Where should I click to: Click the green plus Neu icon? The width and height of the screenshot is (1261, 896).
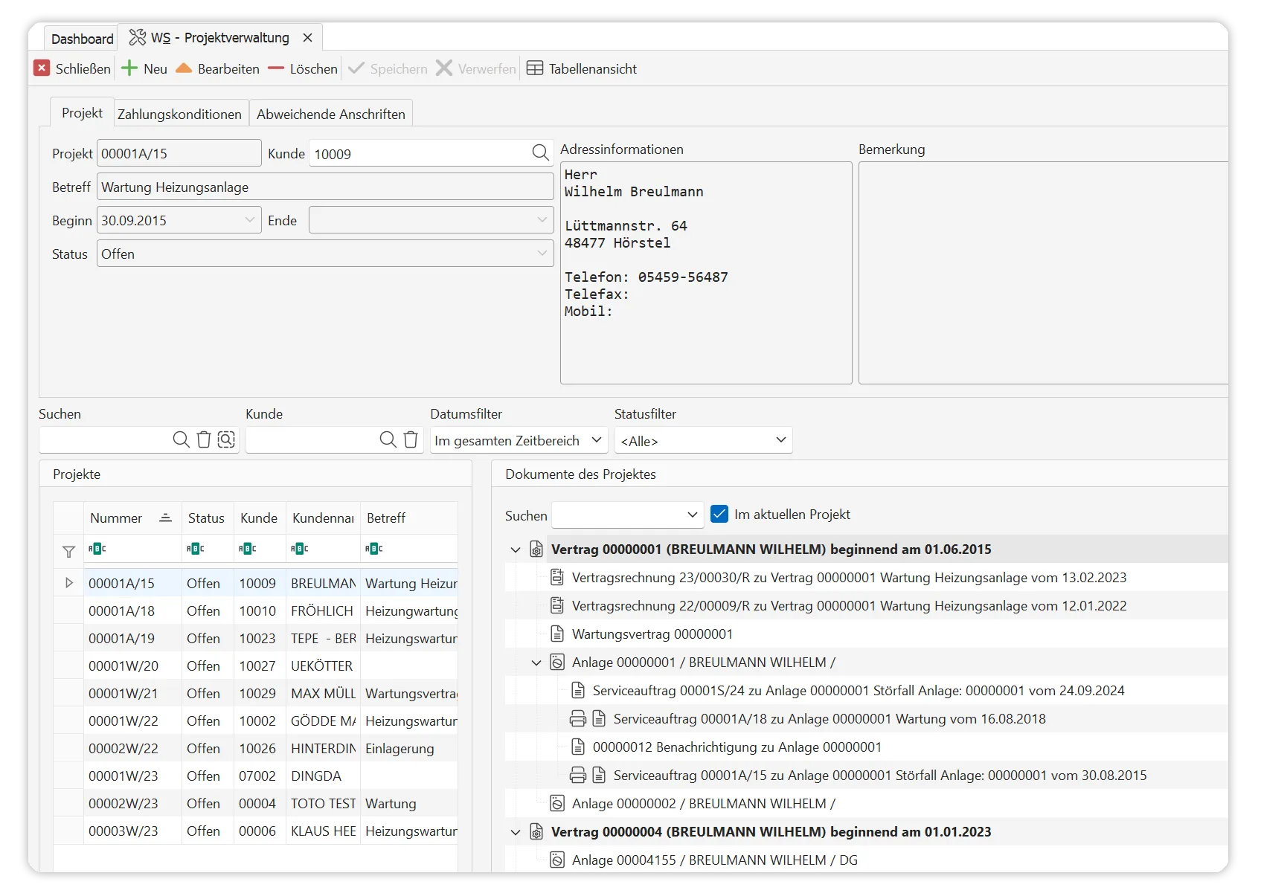(129, 68)
